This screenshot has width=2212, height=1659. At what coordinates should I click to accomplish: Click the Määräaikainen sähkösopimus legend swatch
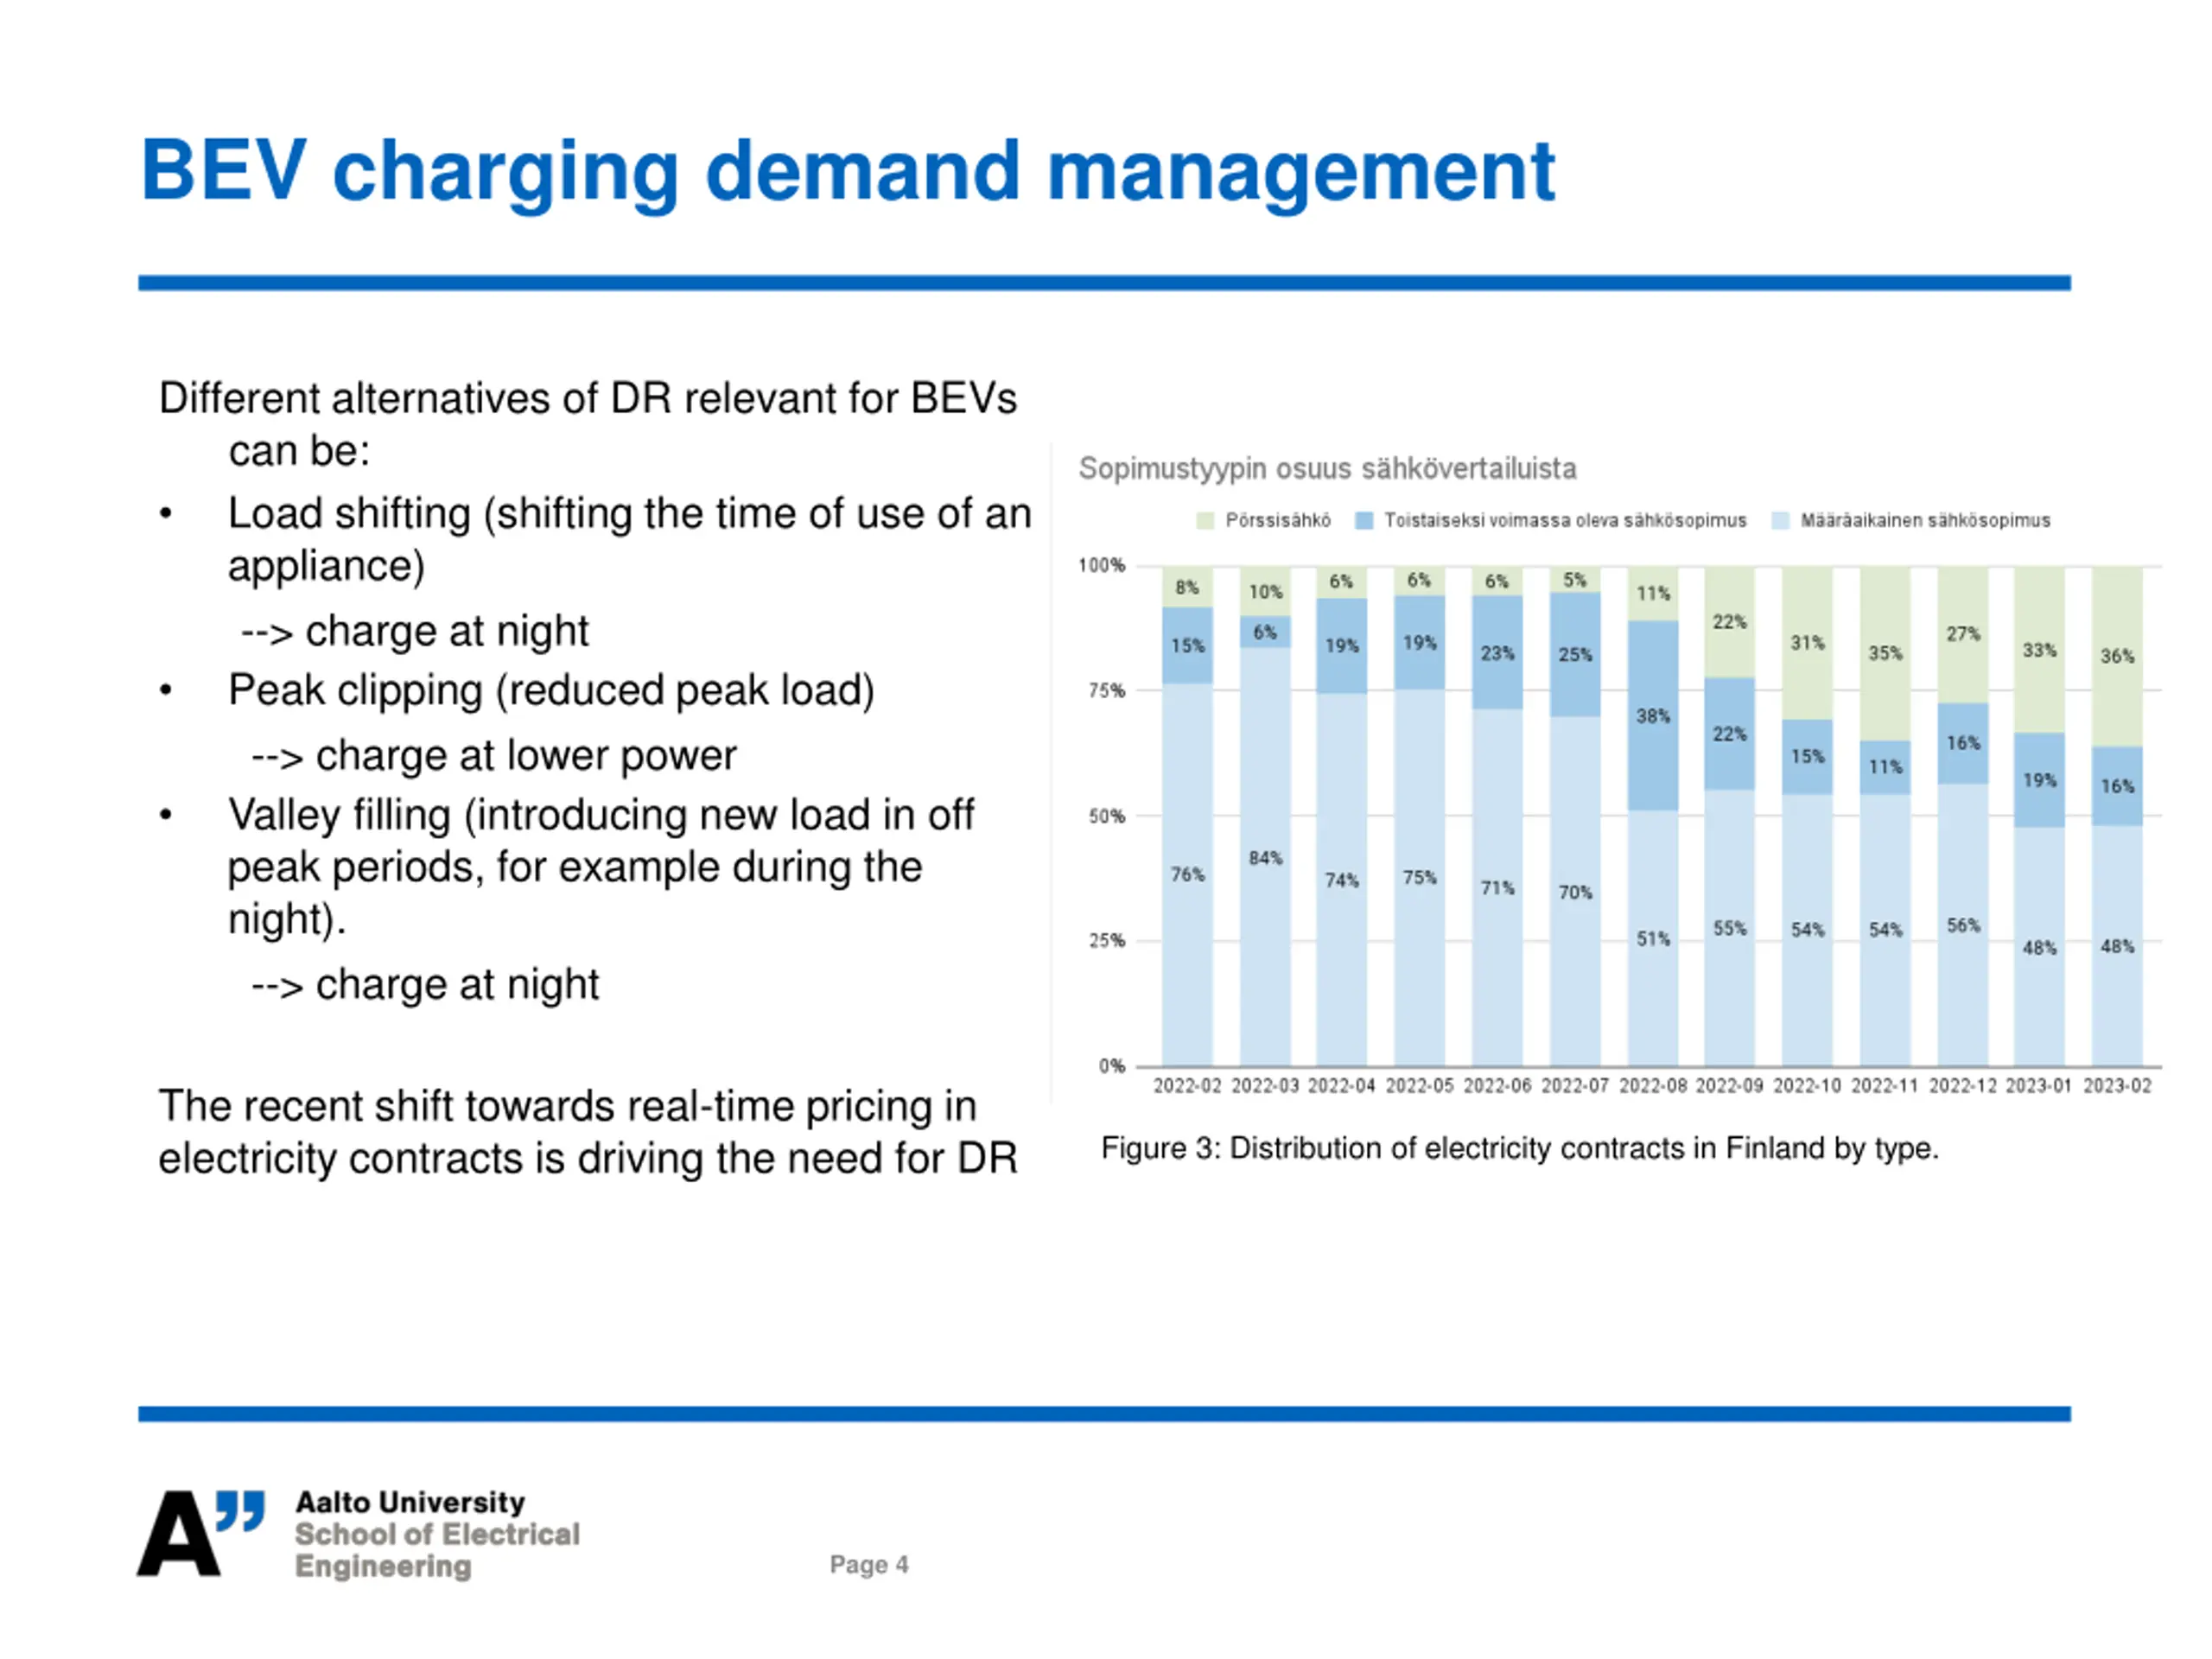(x=1780, y=520)
